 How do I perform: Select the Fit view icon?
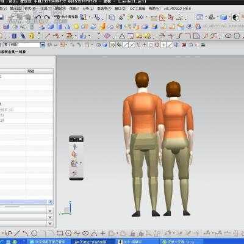(200, 17)
